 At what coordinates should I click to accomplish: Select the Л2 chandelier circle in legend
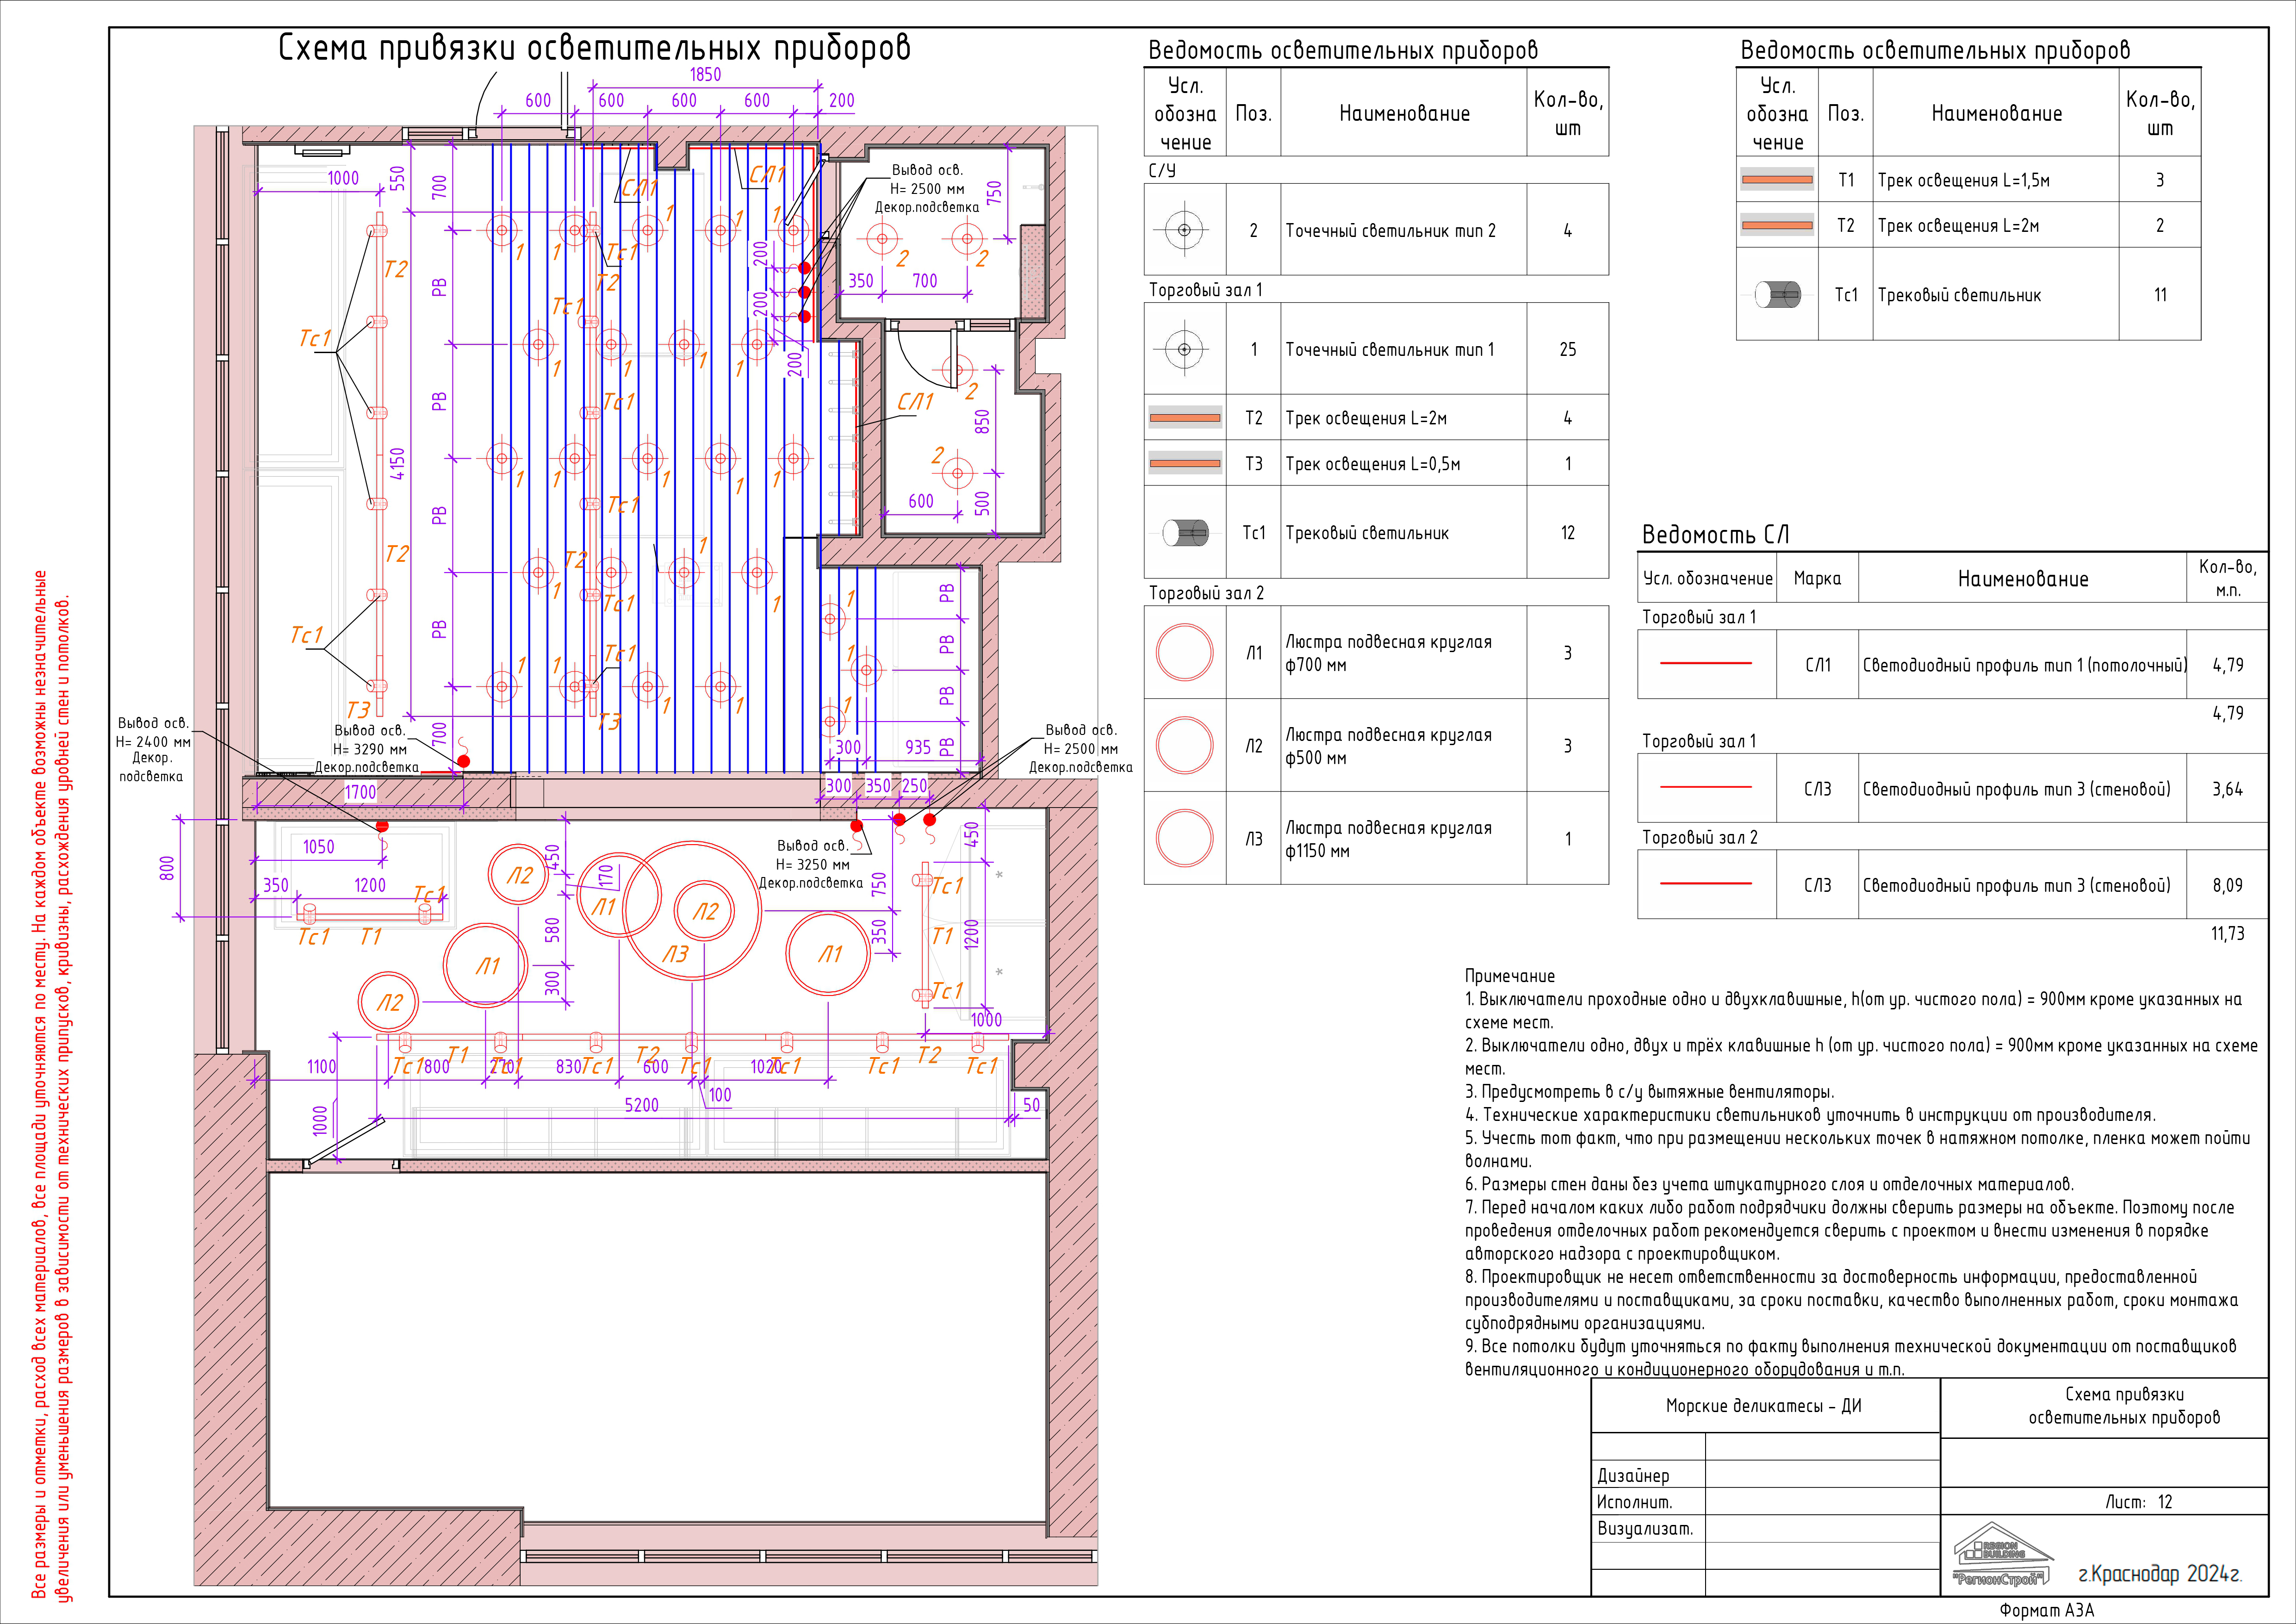(1184, 745)
